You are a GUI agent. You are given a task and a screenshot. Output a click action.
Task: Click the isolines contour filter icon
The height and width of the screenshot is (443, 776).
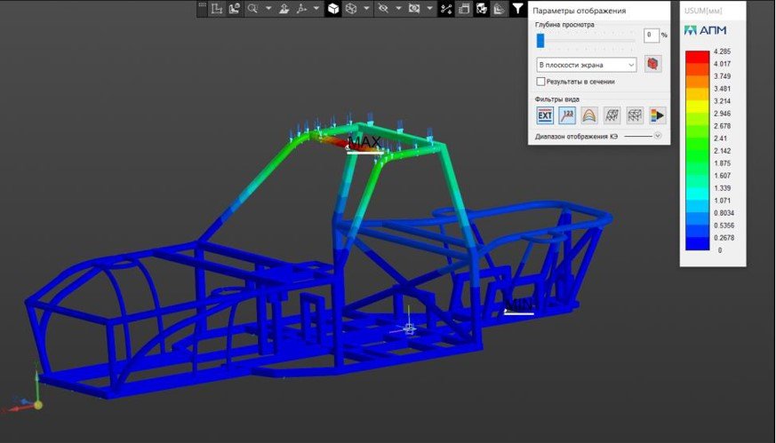coord(589,115)
